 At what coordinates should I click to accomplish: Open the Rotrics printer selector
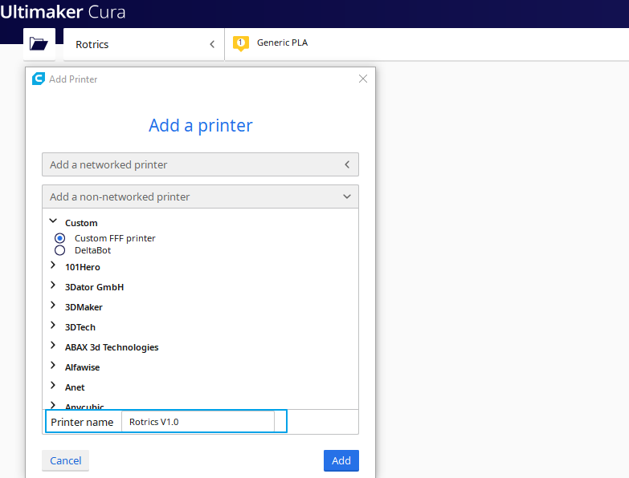point(144,44)
